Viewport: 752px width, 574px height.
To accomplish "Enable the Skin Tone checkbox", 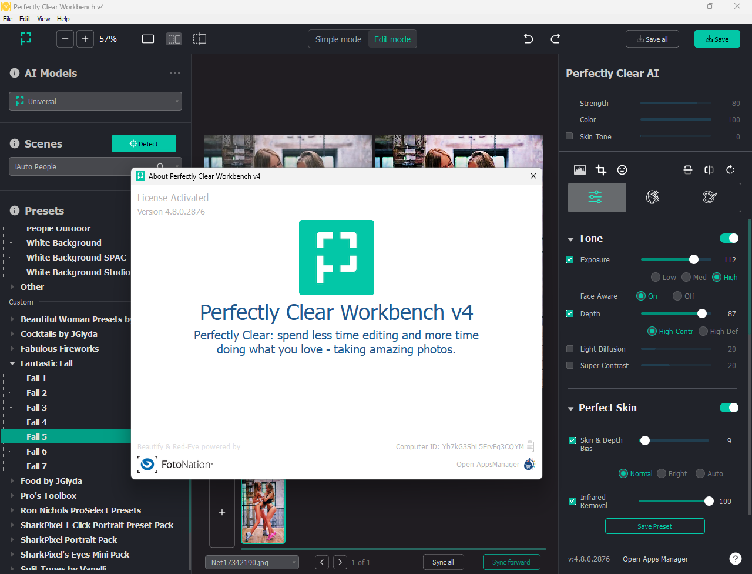I will tap(569, 136).
